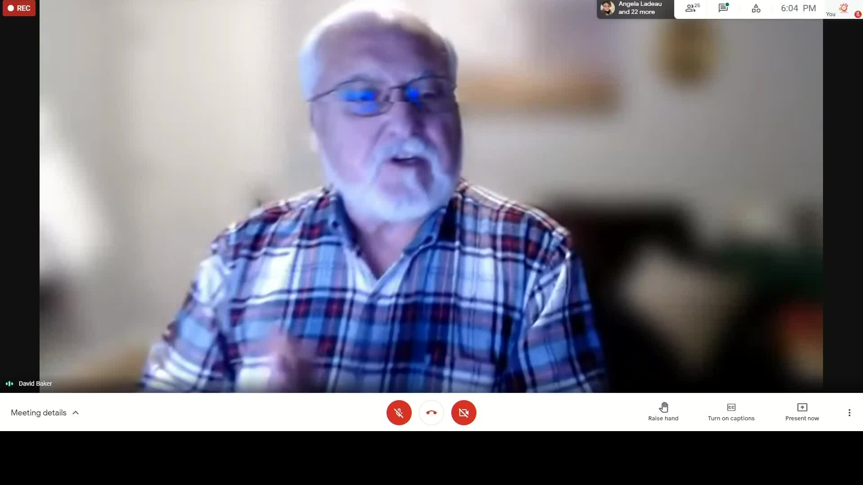Expand Meeting details panel
This screenshot has height=485, width=863.
click(x=45, y=412)
